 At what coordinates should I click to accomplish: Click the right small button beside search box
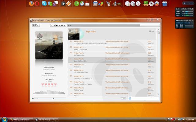[125, 98]
